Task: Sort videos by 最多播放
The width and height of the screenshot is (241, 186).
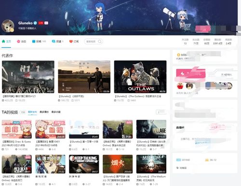Action: pyautogui.click(x=44, y=112)
